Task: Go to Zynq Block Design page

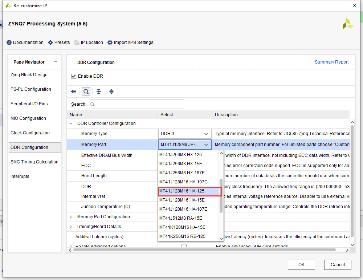Action: [29, 75]
